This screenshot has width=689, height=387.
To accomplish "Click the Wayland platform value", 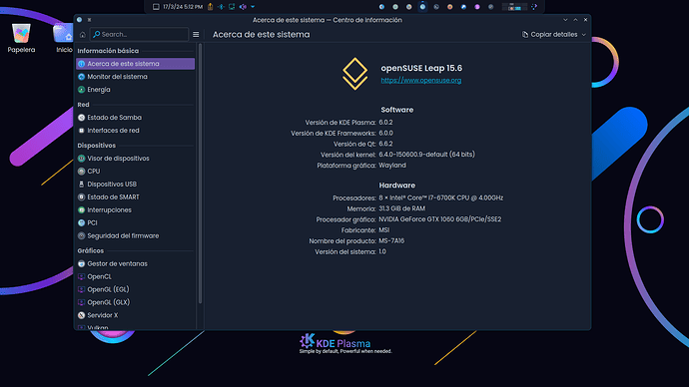I will coord(392,166).
